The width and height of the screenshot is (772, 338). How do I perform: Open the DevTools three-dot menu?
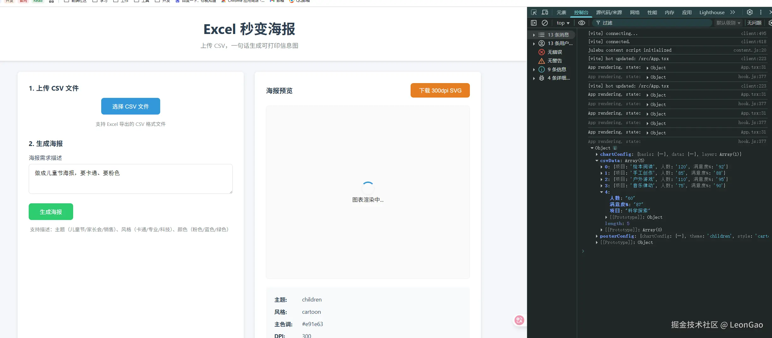point(761,12)
